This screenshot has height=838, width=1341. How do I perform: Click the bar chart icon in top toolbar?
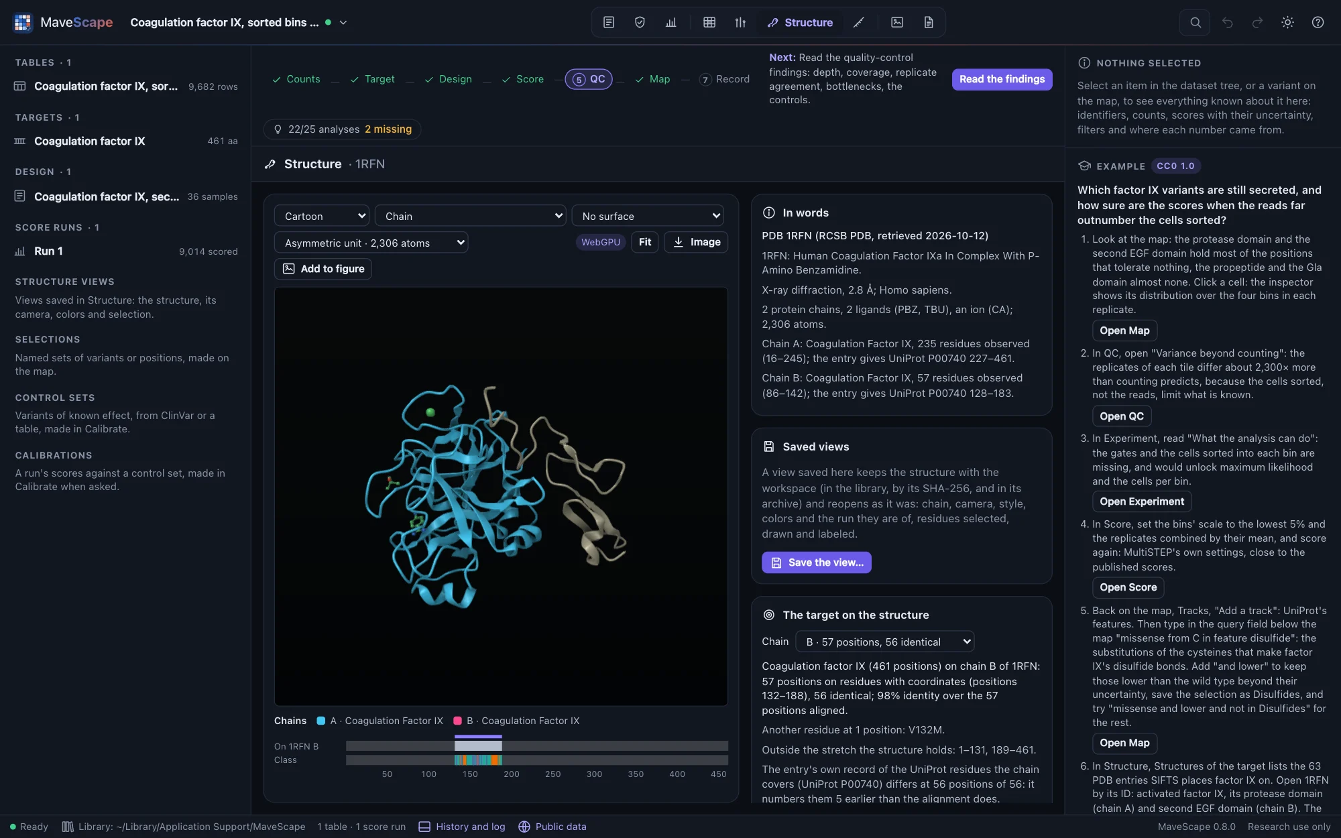pyautogui.click(x=671, y=22)
